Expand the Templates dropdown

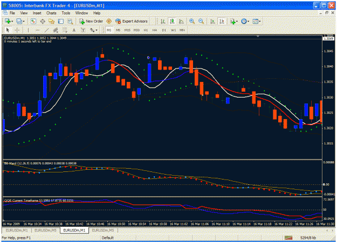(x=260, y=21)
